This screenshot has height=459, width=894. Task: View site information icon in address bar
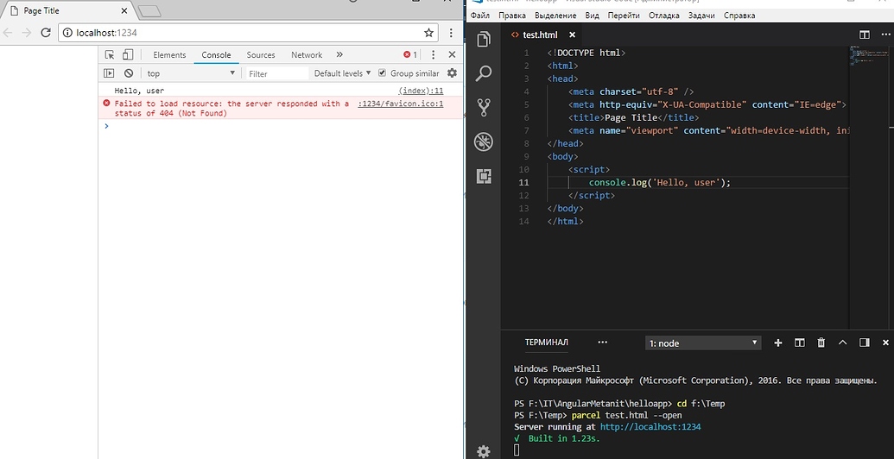pyautogui.click(x=68, y=33)
